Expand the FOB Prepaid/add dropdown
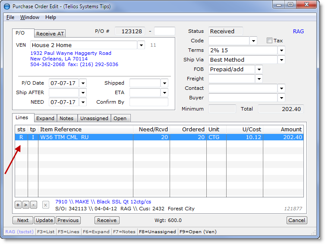The image size is (325, 244). (x=259, y=70)
